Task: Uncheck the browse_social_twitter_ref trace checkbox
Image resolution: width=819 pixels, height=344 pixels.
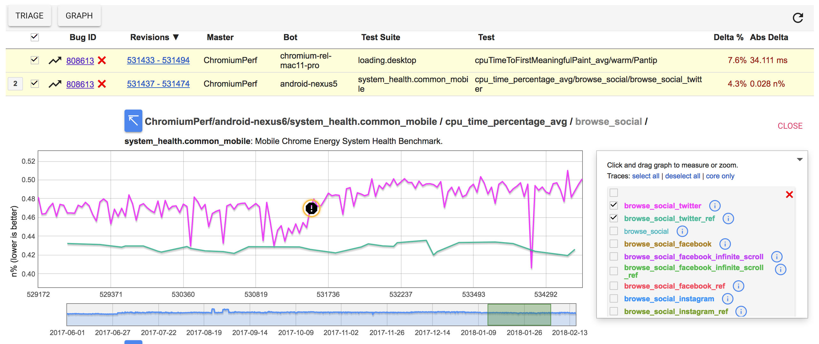Action: pyautogui.click(x=613, y=218)
